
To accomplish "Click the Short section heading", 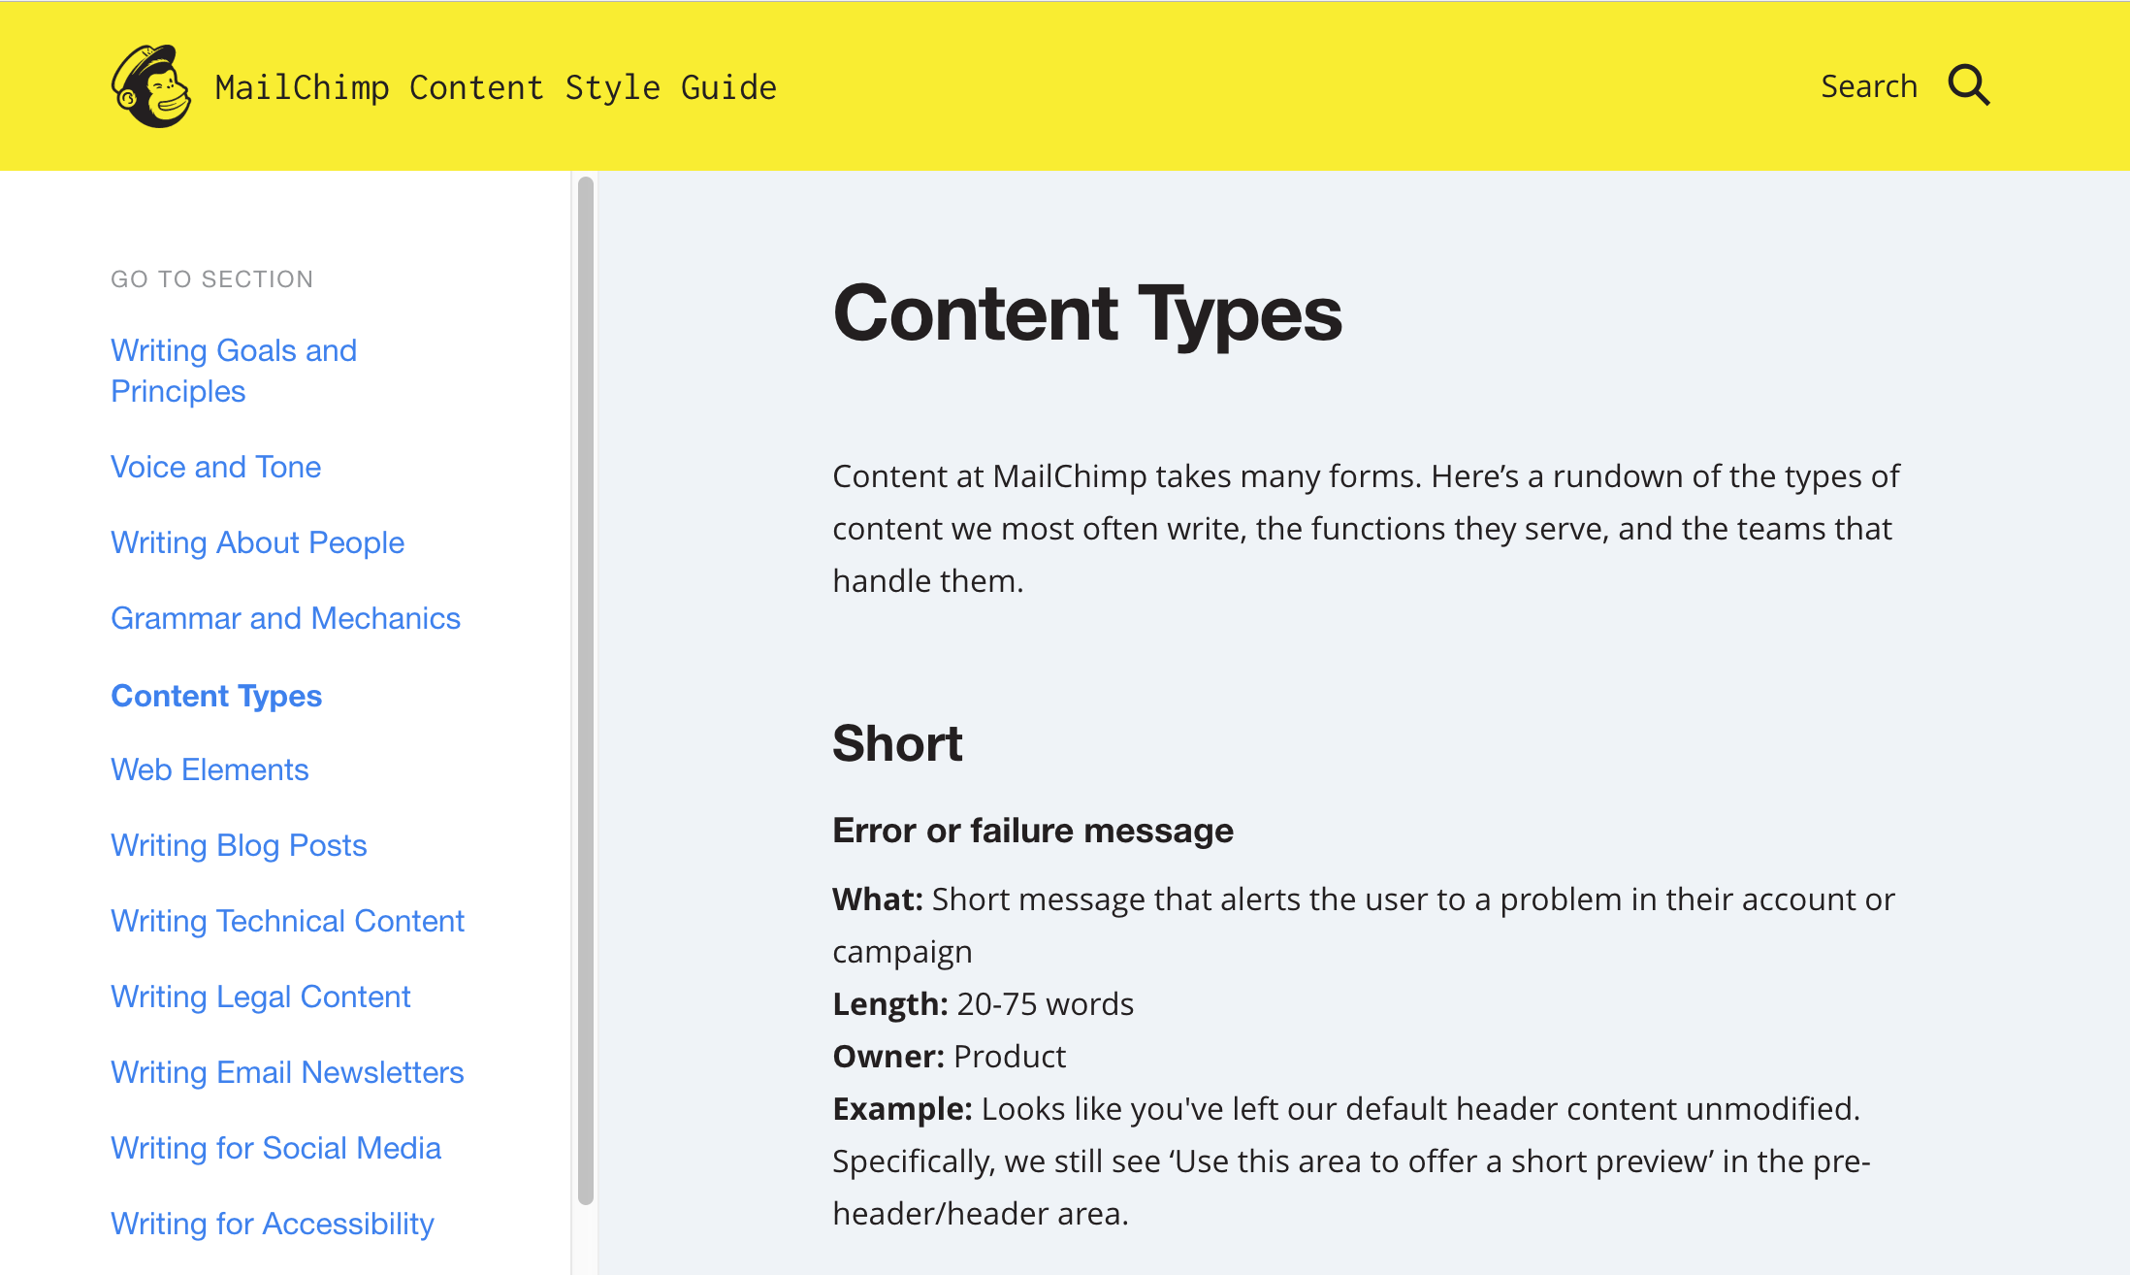I will (x=897, y=743).
